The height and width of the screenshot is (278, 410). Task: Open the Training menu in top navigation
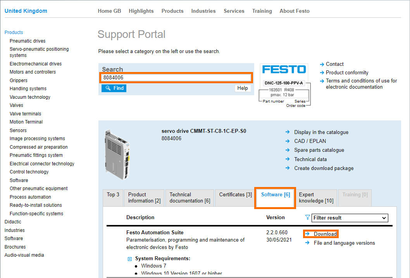pos(262,11)
